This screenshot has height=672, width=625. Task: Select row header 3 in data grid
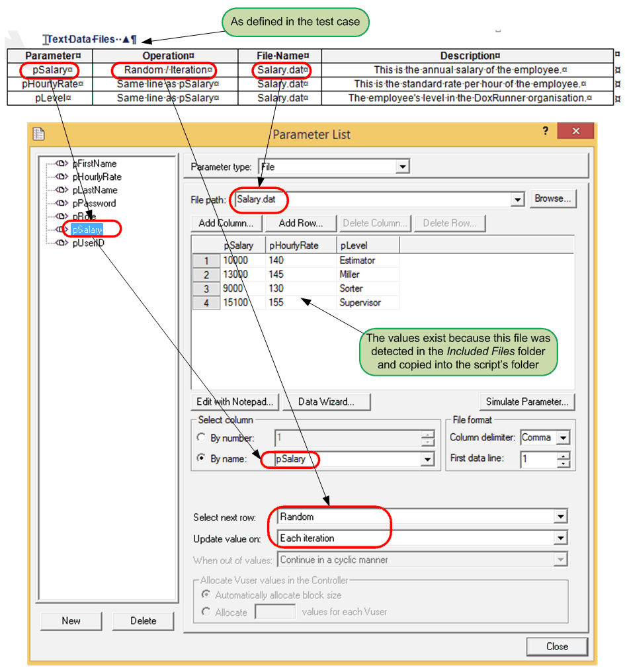pos(206,289)
